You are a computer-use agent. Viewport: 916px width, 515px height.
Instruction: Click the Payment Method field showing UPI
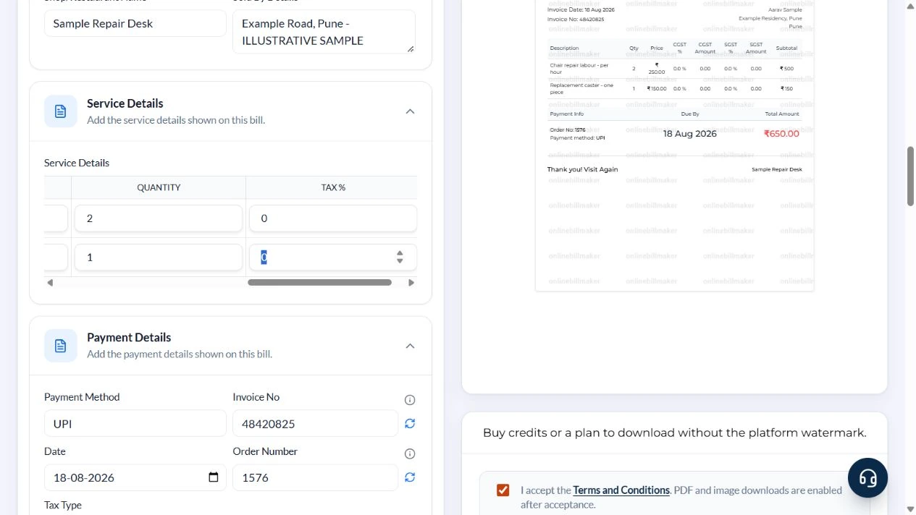pos(135,423)
